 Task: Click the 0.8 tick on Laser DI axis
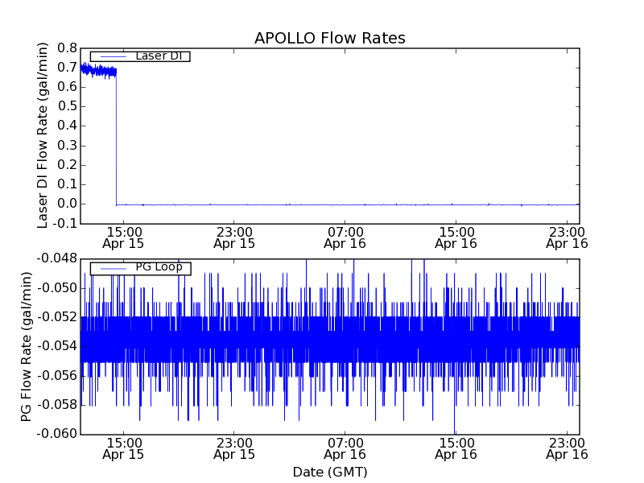(x=66, y=47)
